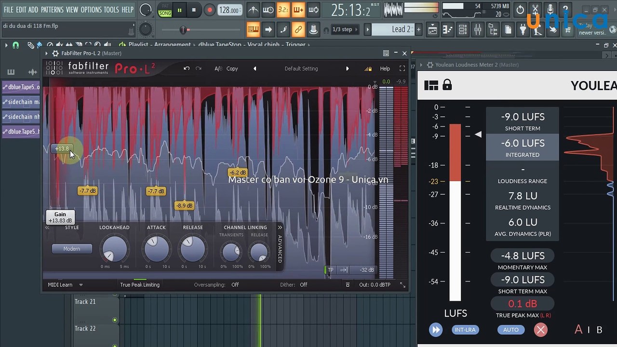617x347 pixels.
Task: Open the PATTERNS menu
Action: click(52, 10)
